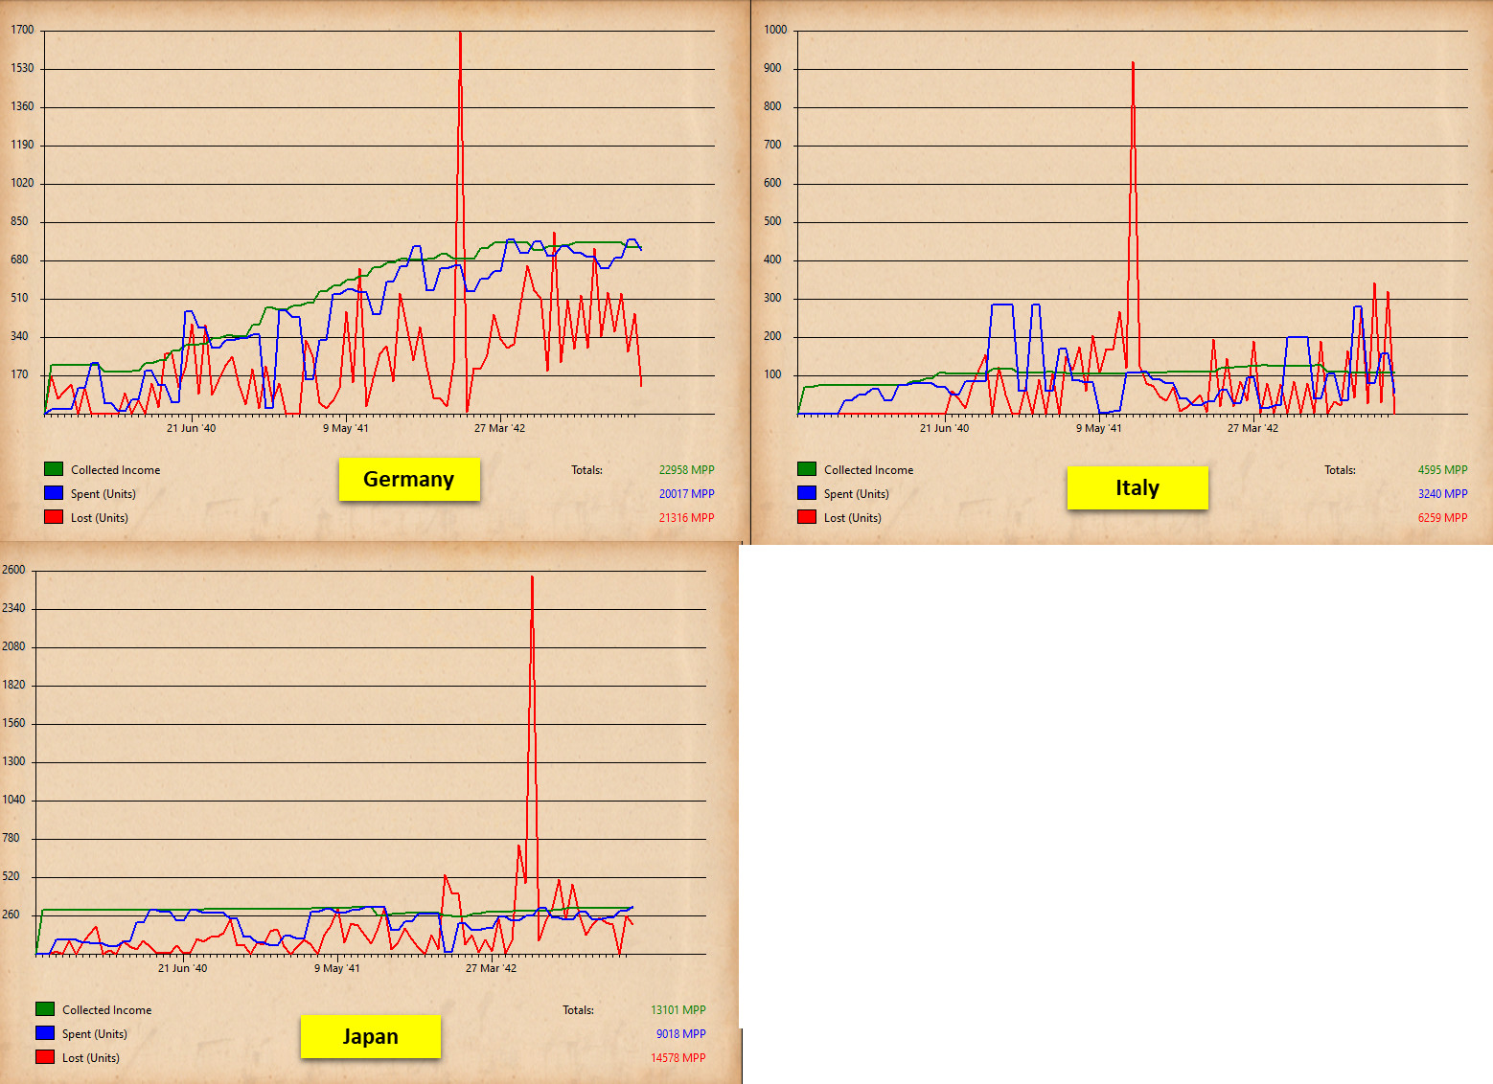Click the 'Totals:' label in Japan chart
Viewport: 1493px width, 1084px height.
pyautogui.click(x=579, y=1010)
